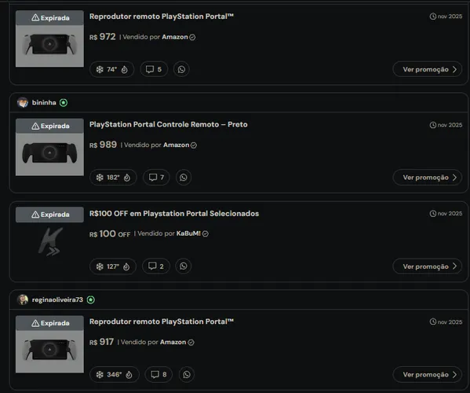Viewport: 470px width, 393px height.
Task: Click the 127° temperature on KaBuM deal
Action: click(x=113, y=266)
